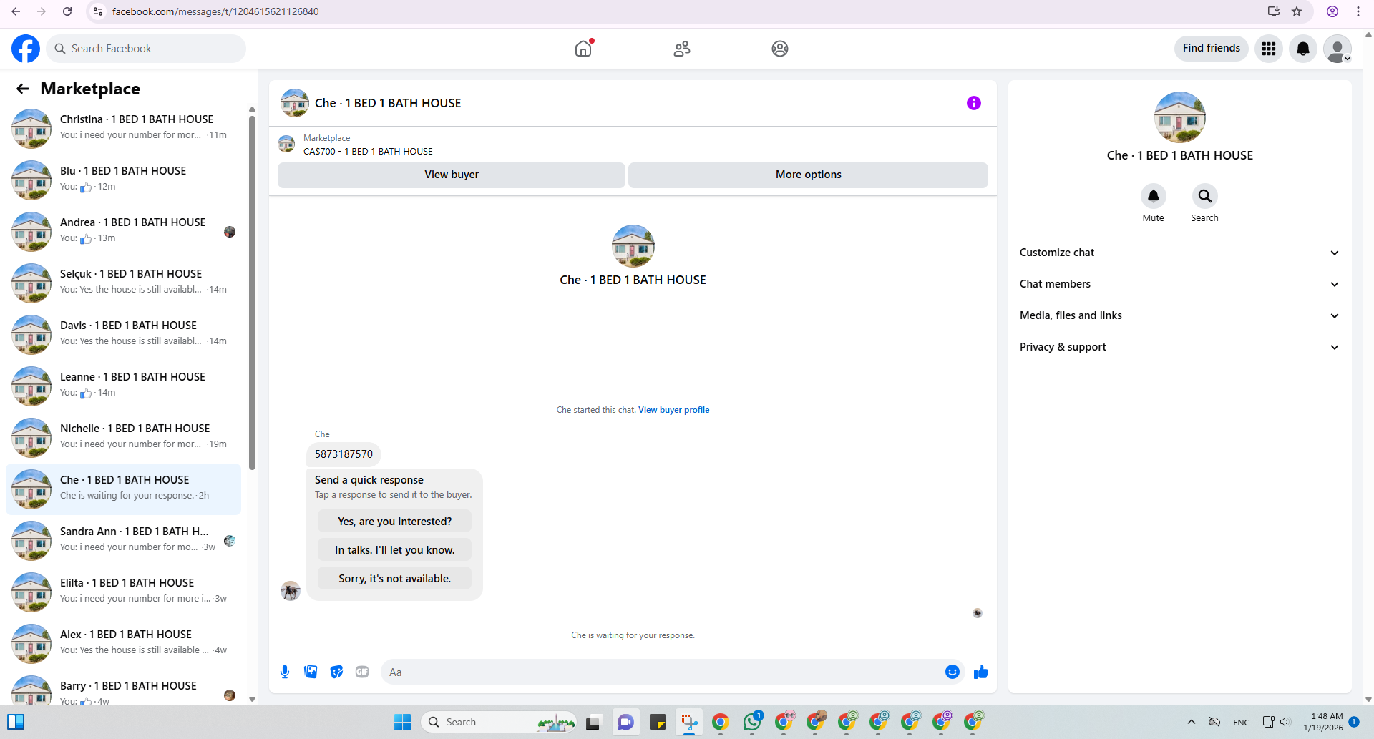Open More options for listing

click(809, 175)
